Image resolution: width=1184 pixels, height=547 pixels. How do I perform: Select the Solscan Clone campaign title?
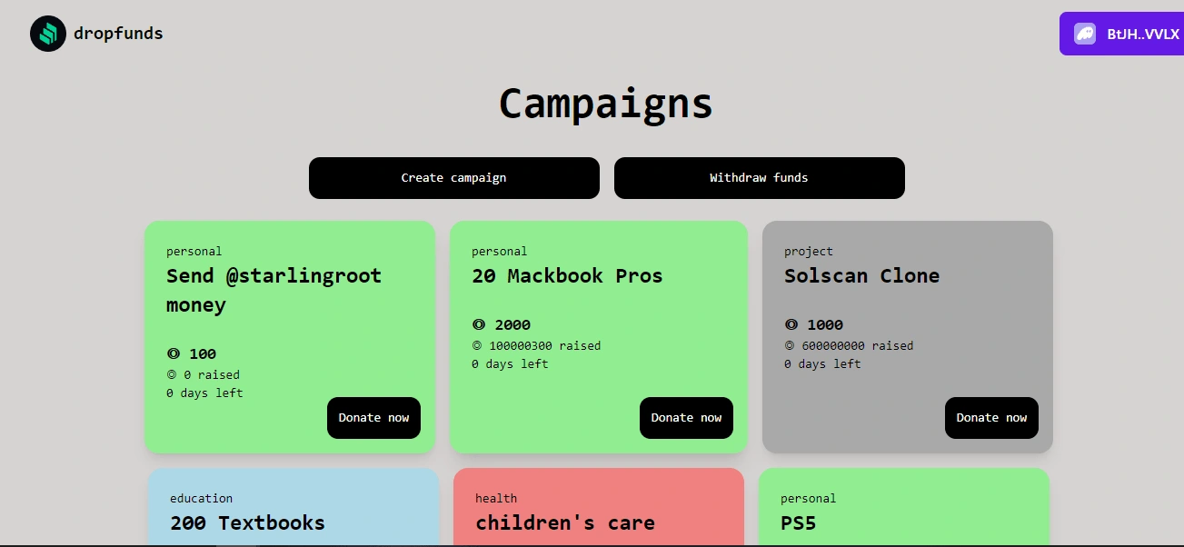(x=861, y=276)
